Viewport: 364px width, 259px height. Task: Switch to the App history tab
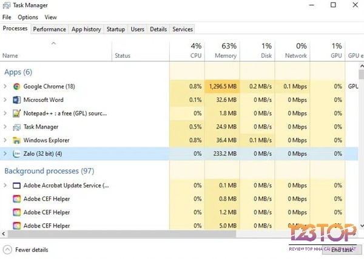pos(86,29)
